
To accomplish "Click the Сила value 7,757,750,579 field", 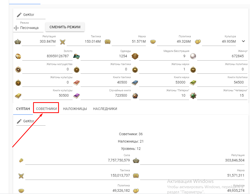I will (x=78, y=160).
